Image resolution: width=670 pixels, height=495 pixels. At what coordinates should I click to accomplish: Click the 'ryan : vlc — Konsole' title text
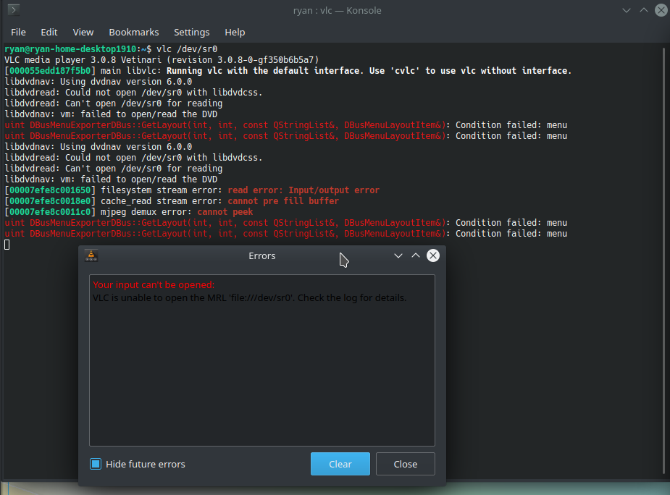click(337, 11)
